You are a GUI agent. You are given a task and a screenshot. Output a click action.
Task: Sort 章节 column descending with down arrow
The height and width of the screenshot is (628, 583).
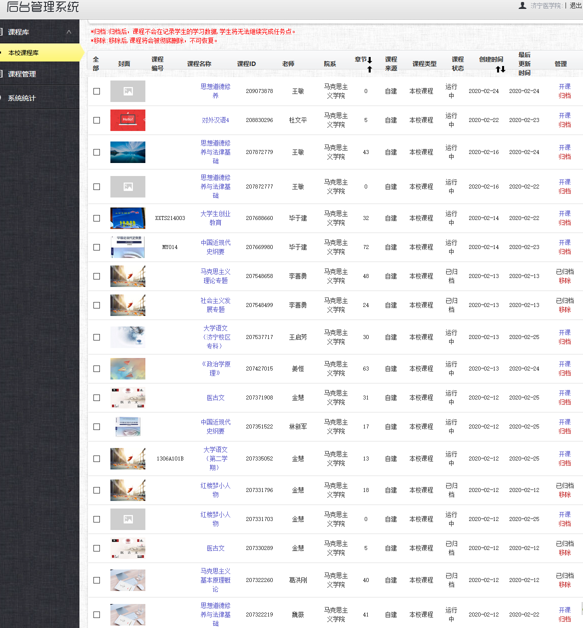(370, 60)
